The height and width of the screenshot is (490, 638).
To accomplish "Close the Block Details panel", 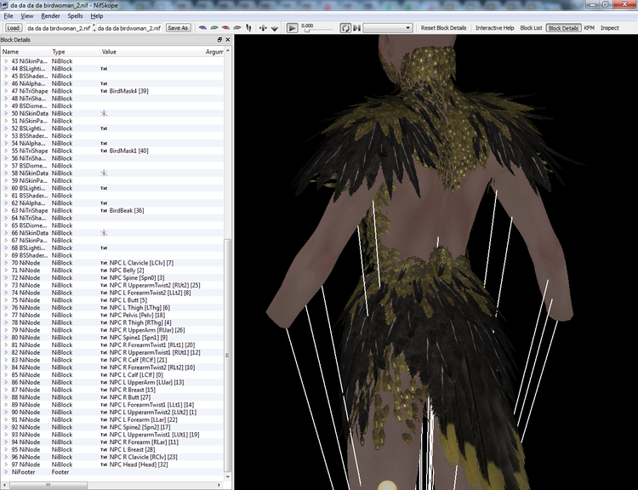I will click(x=227, y=39).
